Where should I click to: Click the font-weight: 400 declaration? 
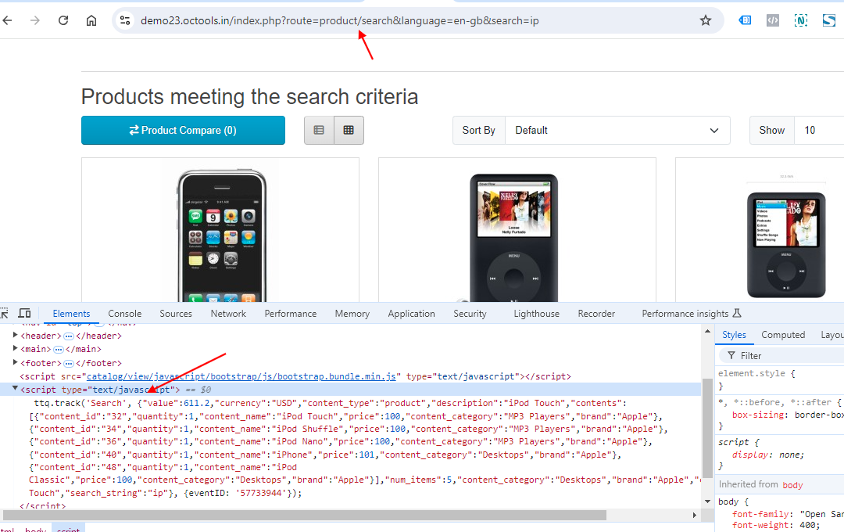coord(776,526)
